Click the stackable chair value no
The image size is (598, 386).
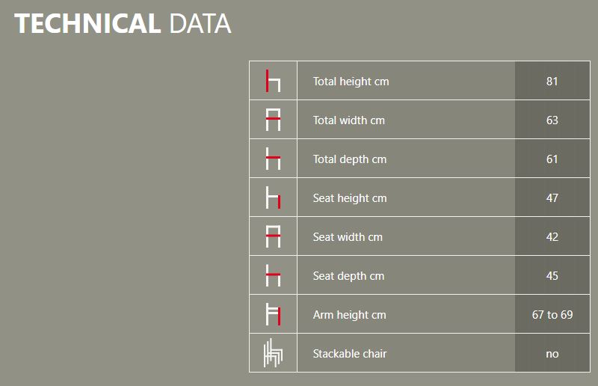point(552,354)
